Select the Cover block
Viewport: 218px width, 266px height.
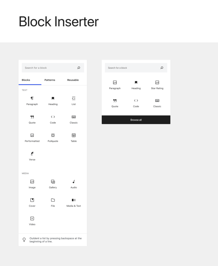[x=32, y=202]
